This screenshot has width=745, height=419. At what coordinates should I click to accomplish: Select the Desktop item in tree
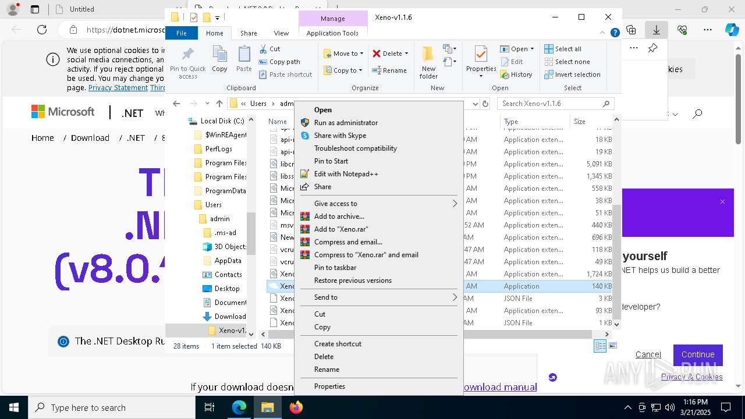226,289
